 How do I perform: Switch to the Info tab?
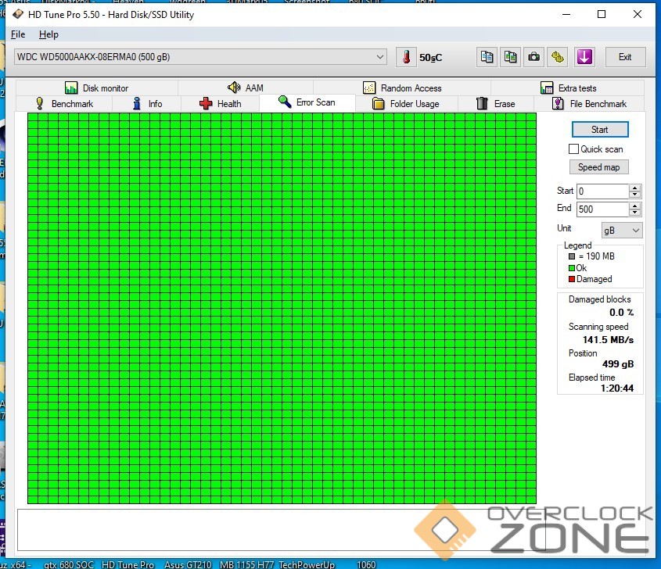click(x=147, y=104)
